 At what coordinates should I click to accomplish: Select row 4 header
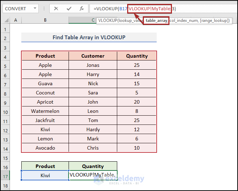click(5, 57)
